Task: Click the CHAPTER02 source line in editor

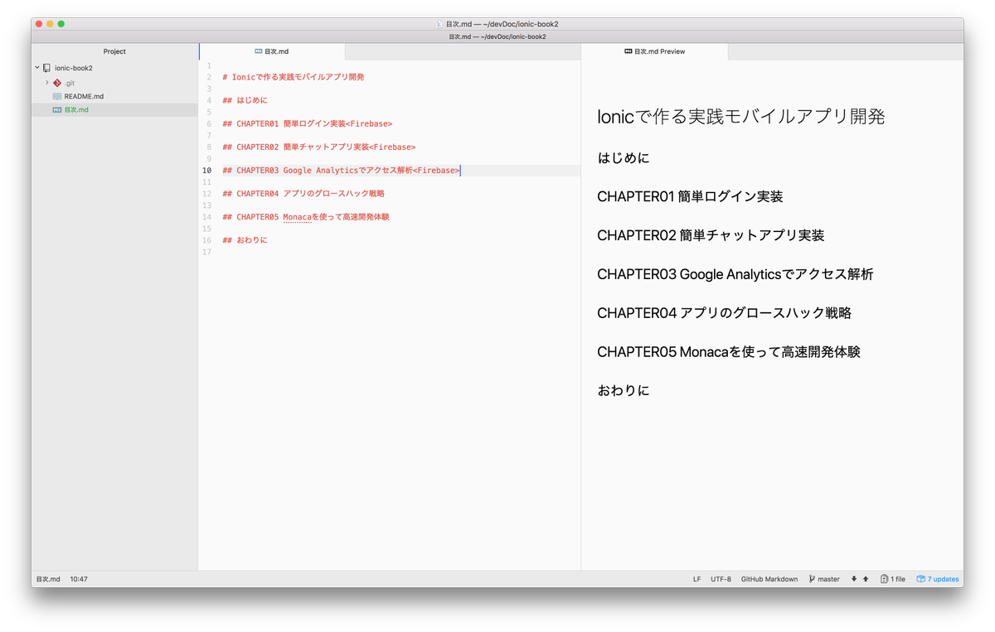Action: click(318, 147)
